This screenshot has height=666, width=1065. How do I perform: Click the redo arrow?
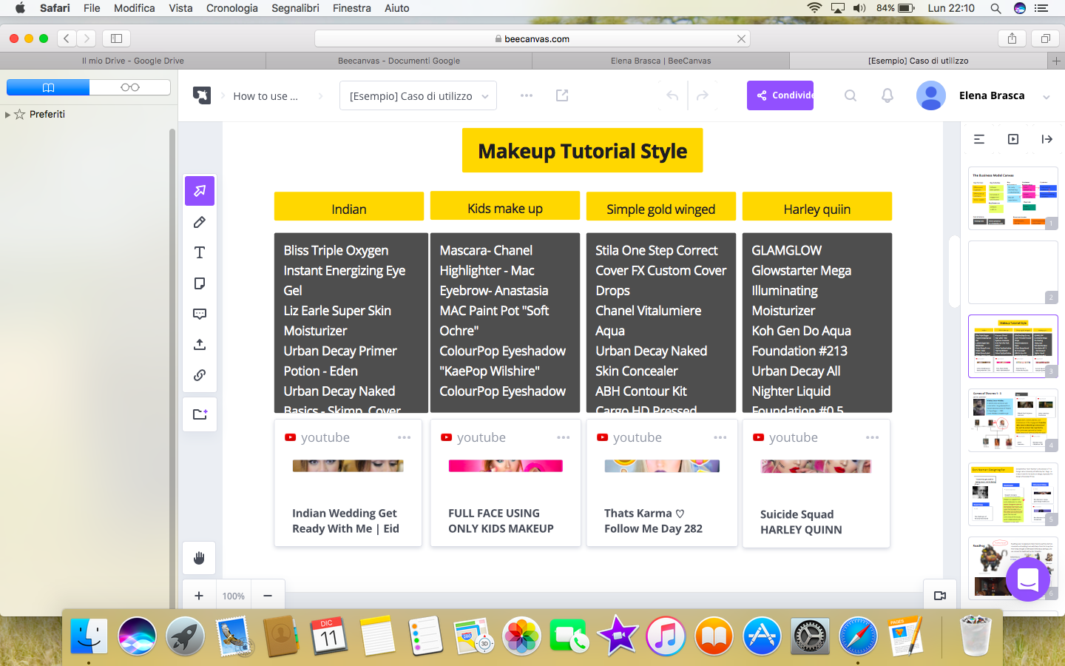click(x=703, y=95)
